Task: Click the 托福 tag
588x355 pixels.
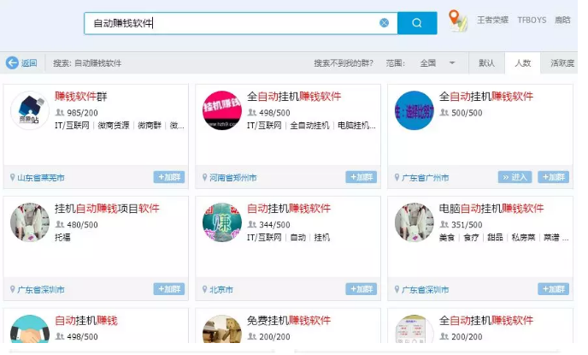Action: [62, 238]
